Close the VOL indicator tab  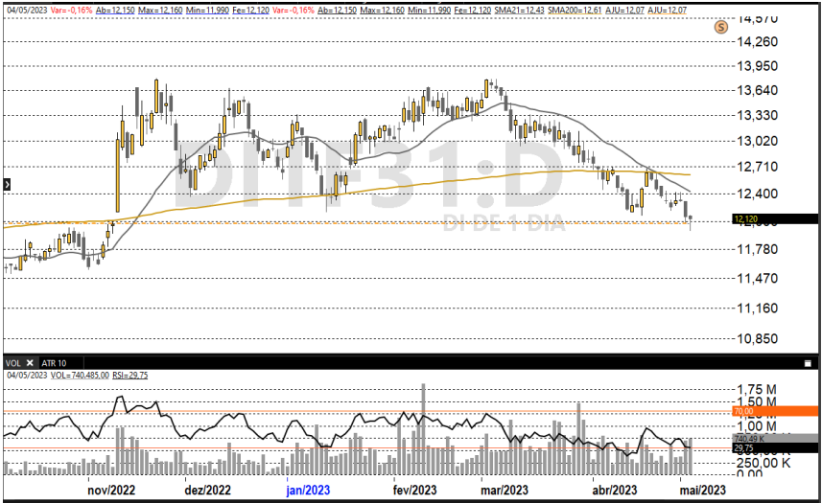[x=30, y=363]
